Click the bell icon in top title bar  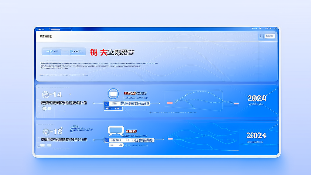tap(260, 28)
